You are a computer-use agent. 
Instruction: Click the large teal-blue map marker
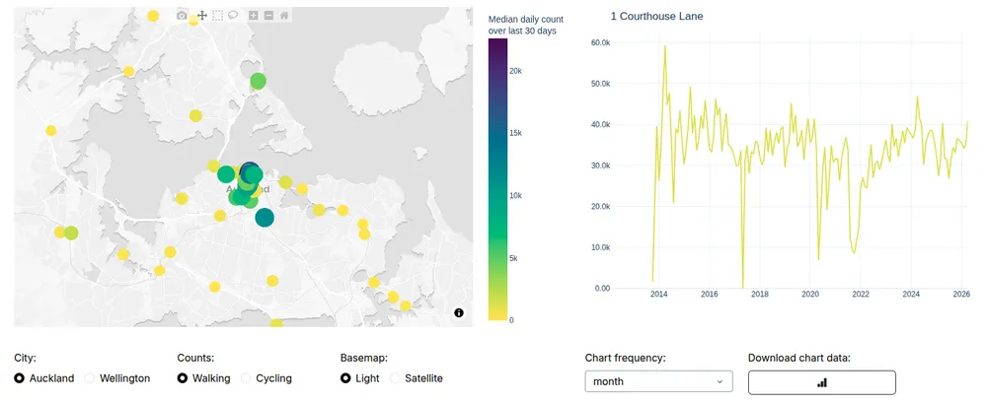(x=265, y=218)
